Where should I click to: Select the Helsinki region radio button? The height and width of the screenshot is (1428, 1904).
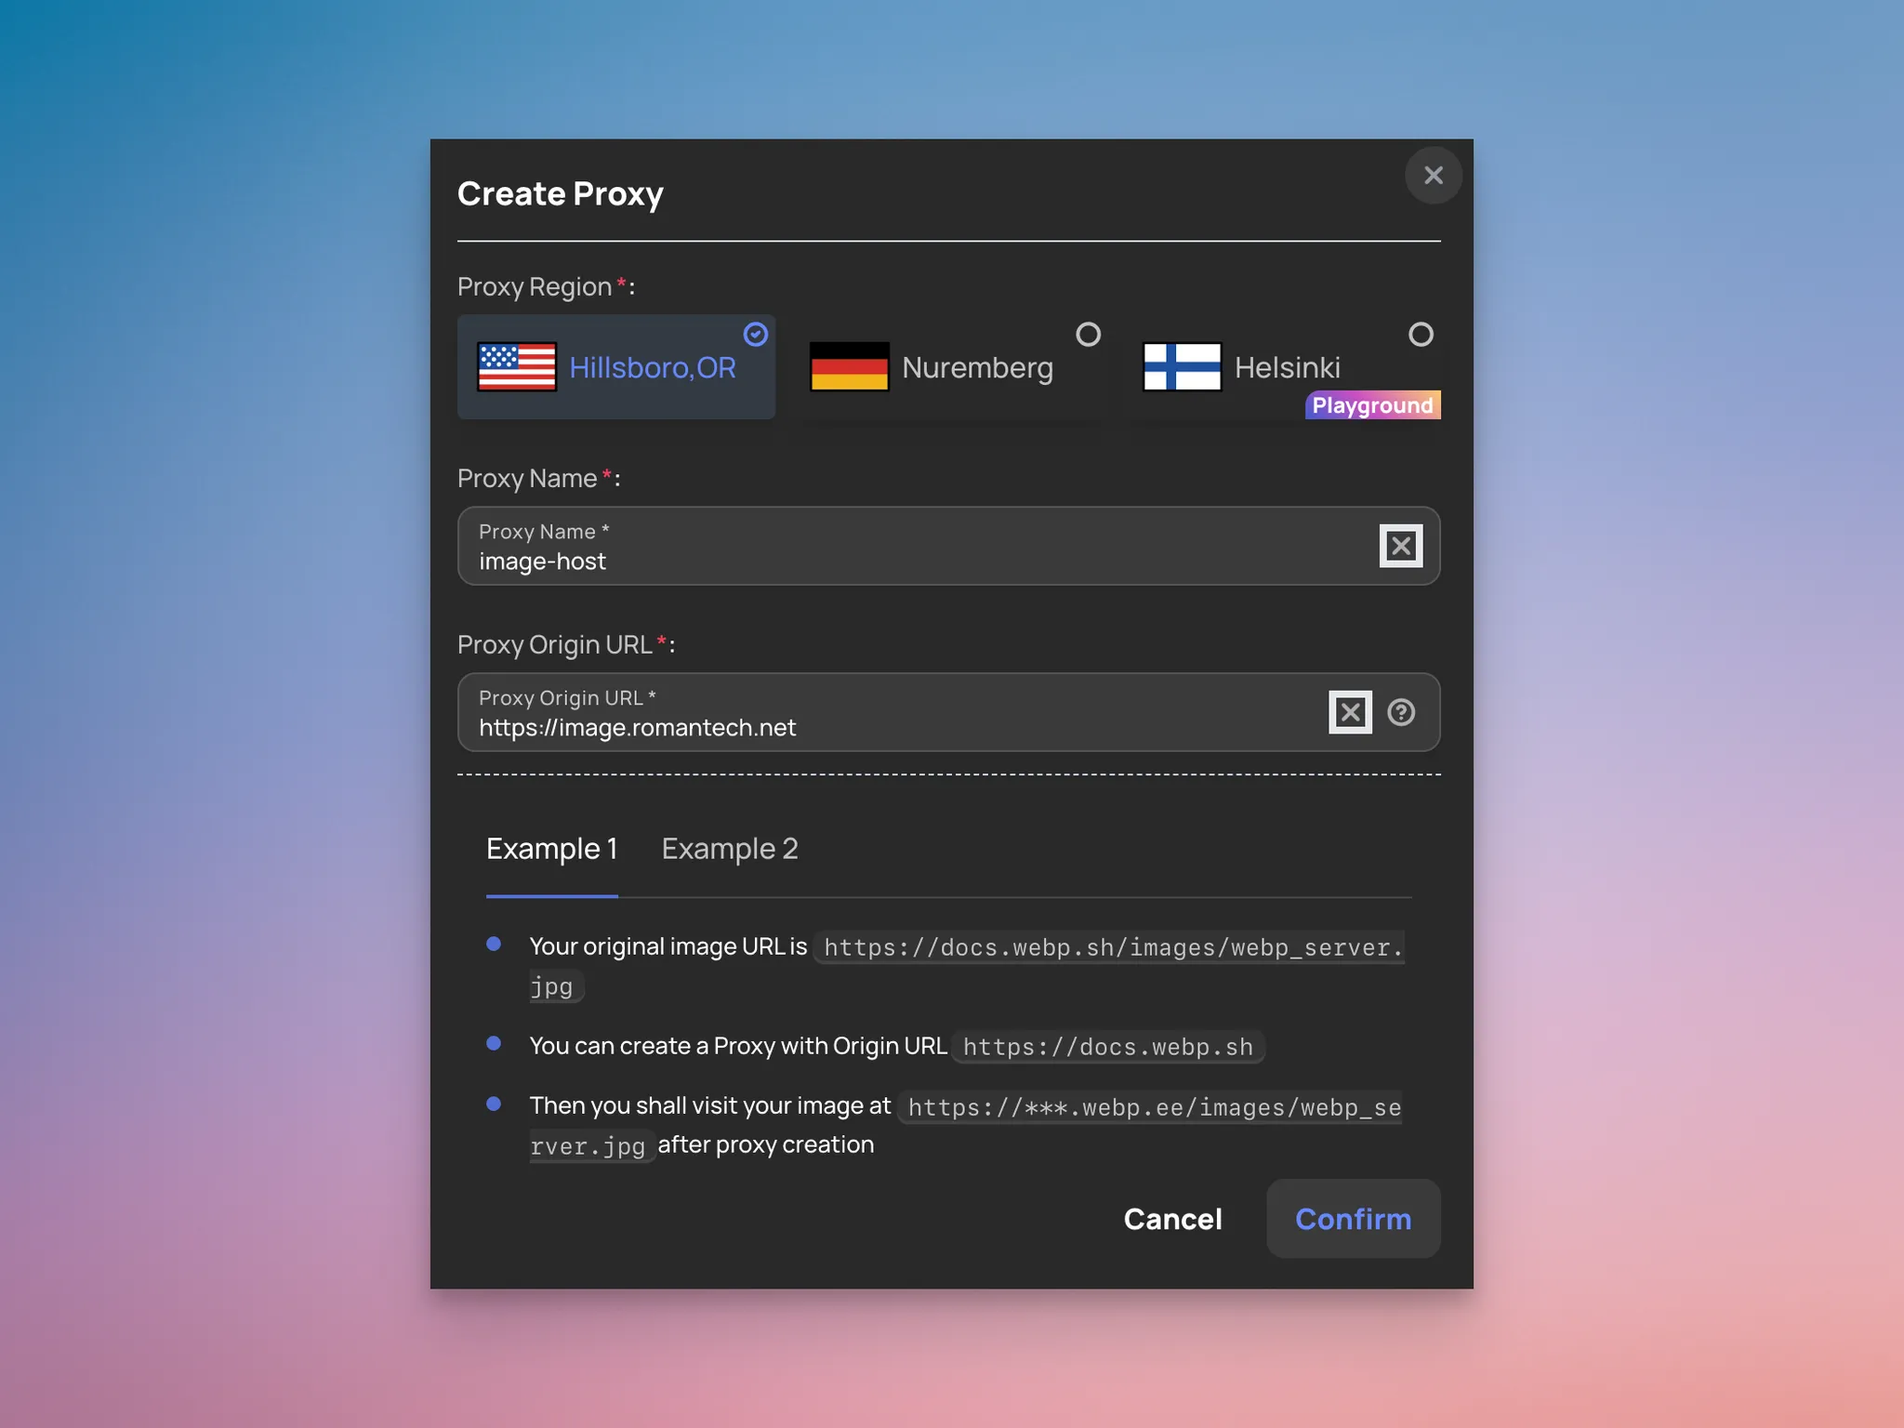(1421, 335)
